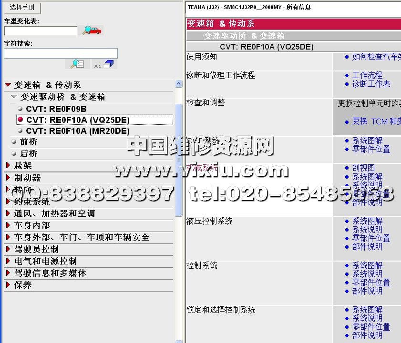This screenshot has width=401, height=343.
Task: Select the CVT: RE0F10A (MR20DE) bullet
Action: coord(20,131)
